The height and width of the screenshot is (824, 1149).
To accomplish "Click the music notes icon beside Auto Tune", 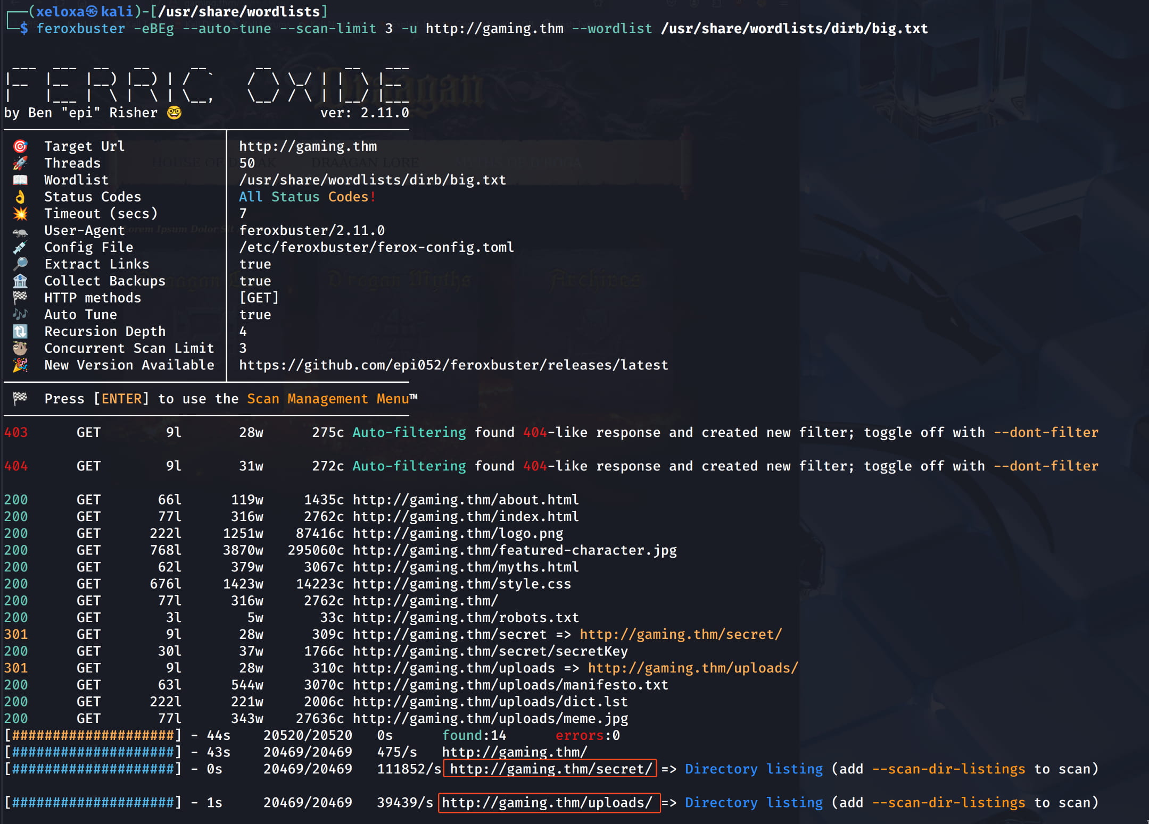I will click(20, 314).
